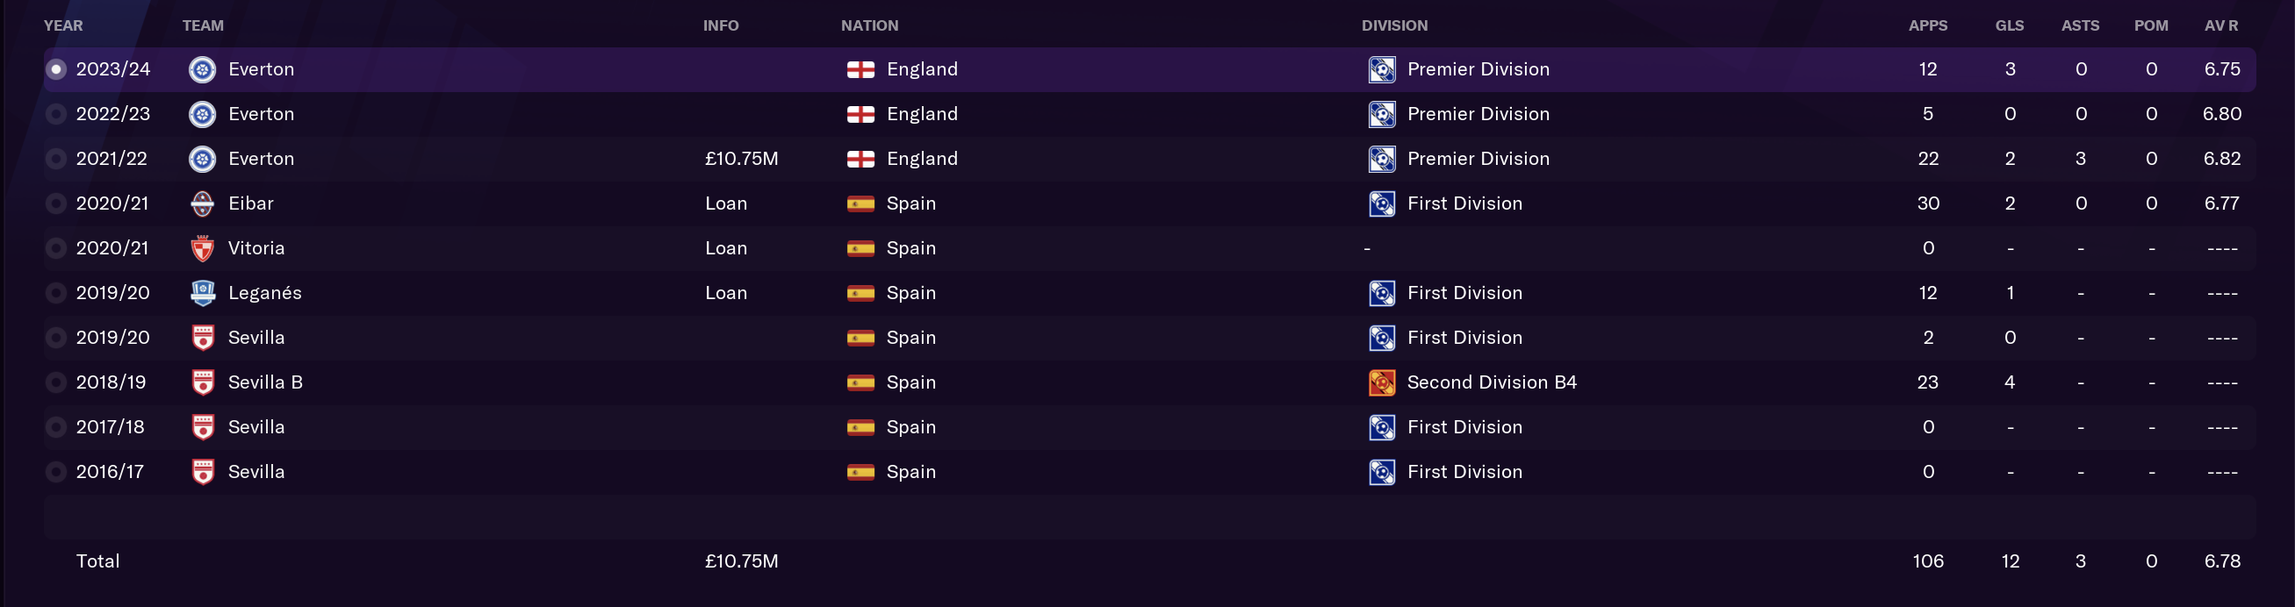The height and width of the screenshot is (607, 2295).
Task: Click the £10.75M transfer fee for Everton
Action: (x=741, y=160)
